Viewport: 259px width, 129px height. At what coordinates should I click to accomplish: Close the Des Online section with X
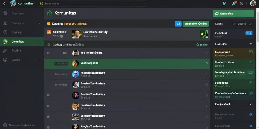coord(251,44)
